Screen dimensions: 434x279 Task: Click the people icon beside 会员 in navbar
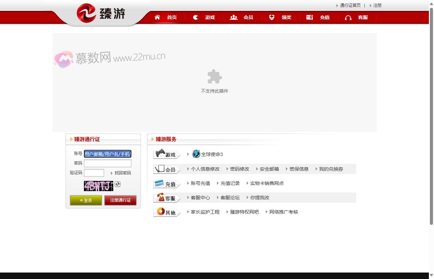coord(233,17)
